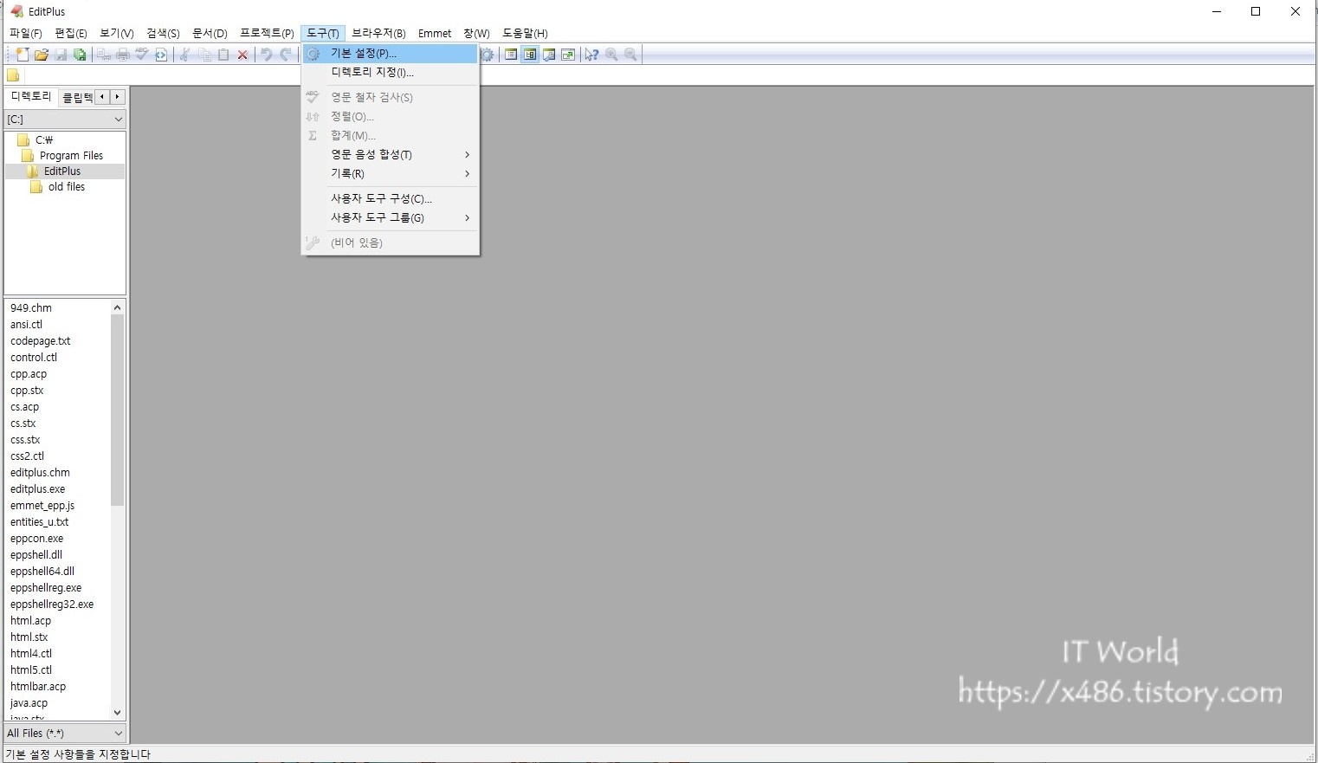
Task: Open the 파일(F) menu
Action: pos(26,33)
